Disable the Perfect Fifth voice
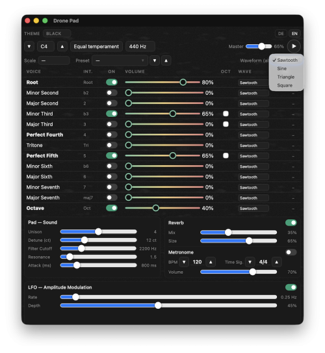This screenshot has height=353, width=325. click(112, 155)
